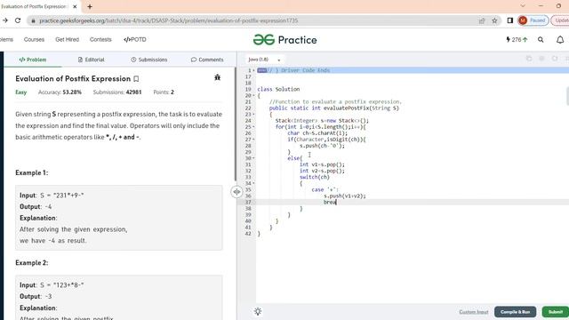This screenshot has width=569, height=320.
Task: Collapse the if-block fold at line 27
Action: [x=253, y=140]
